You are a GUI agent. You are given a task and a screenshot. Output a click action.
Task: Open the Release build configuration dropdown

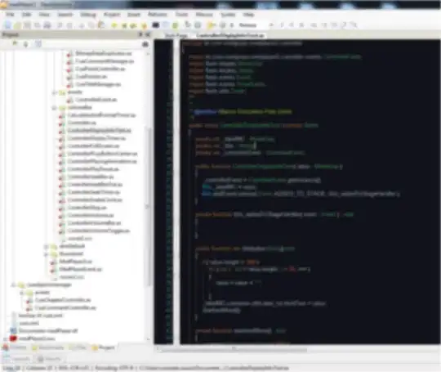[248, 25]
